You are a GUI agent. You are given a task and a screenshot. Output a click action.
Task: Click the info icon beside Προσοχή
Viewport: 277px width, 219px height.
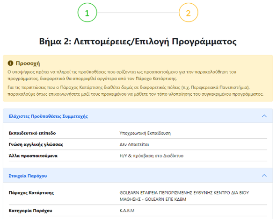point(10,63)
